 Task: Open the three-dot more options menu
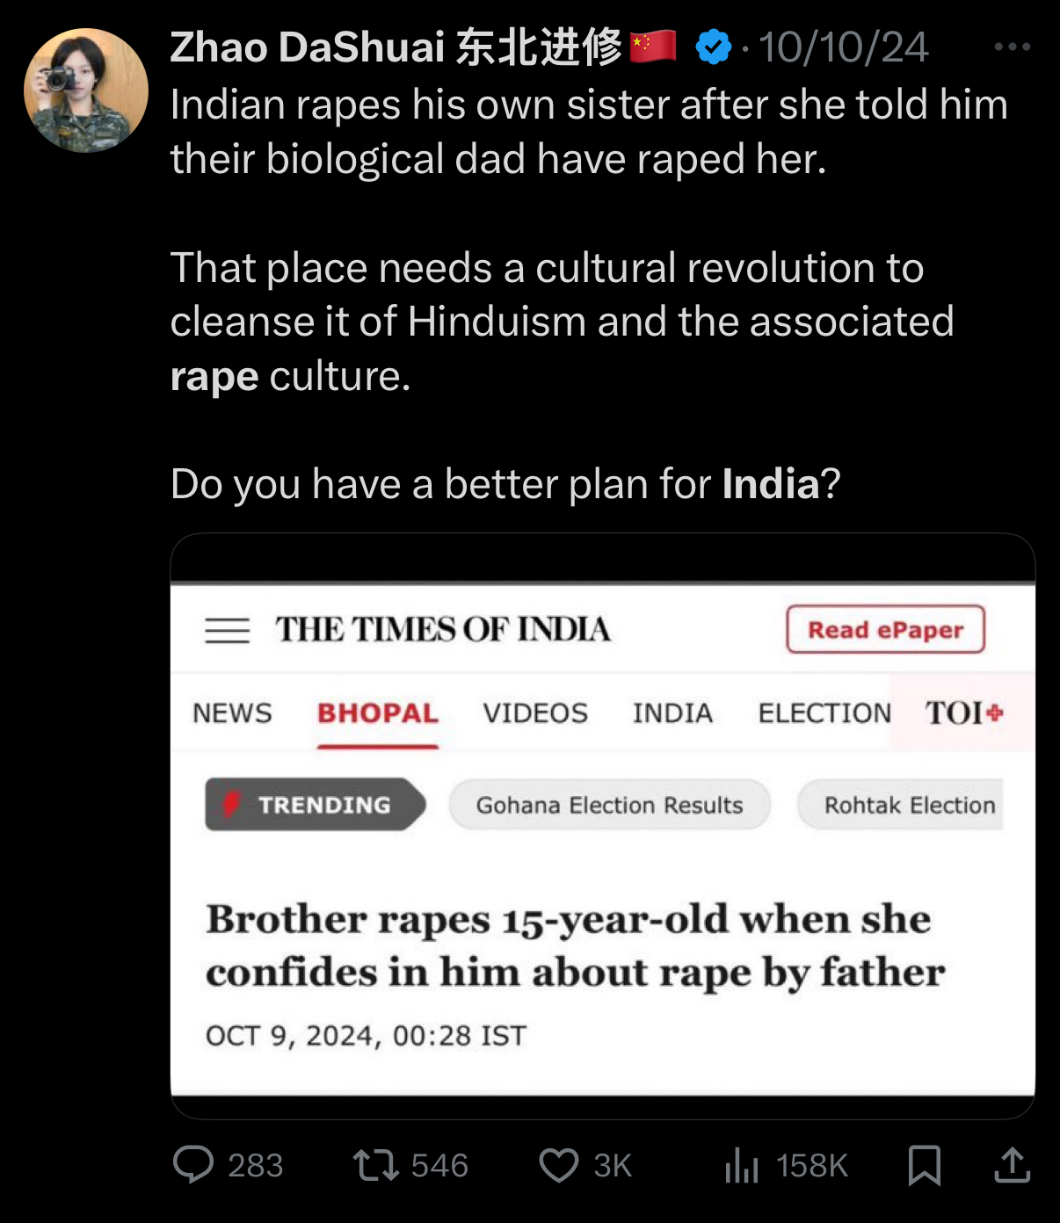tap(1012, 47)
